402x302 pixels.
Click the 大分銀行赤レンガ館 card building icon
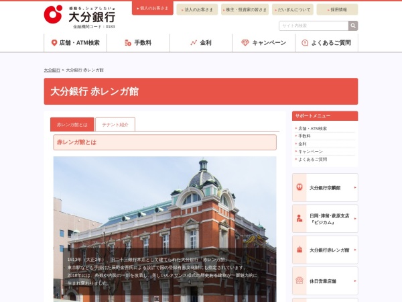tap(299, 250)
